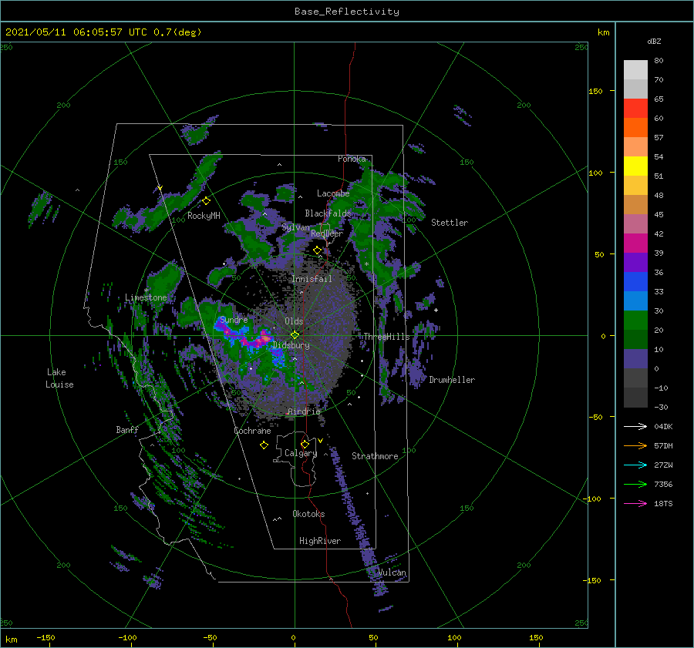Select the bright green 20-30 dBZ swatch

coord(635,321)
